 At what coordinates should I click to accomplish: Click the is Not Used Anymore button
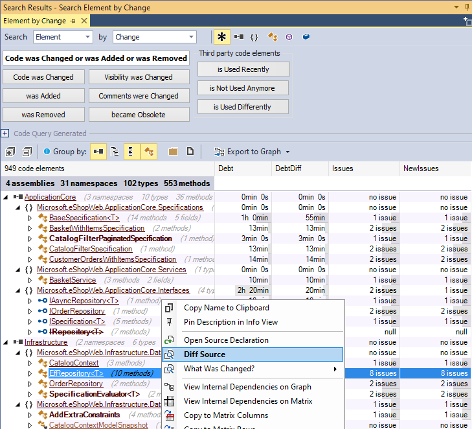[243, 88]
